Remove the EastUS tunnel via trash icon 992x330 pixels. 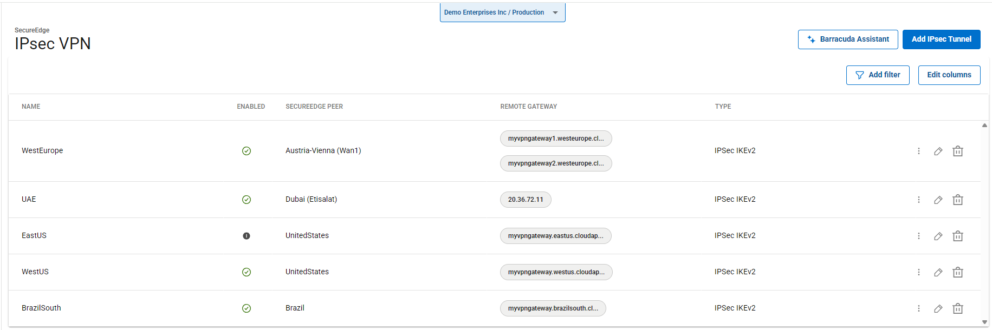point(957,236)
